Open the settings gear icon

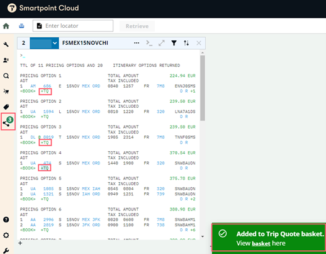(6, 235)
